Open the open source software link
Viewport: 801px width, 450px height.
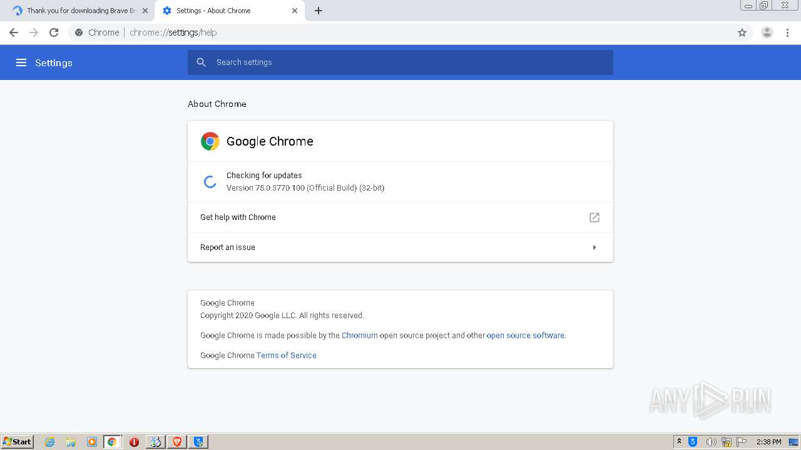pyautogui.click(x=526, y=336)
